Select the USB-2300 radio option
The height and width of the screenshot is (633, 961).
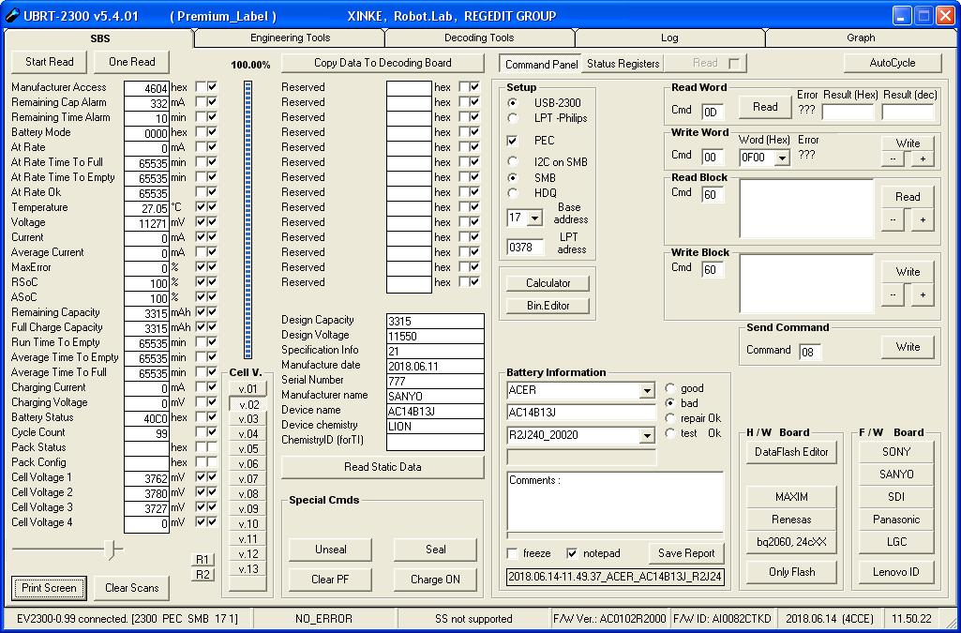pyautogui.click(x=513, y=103)
